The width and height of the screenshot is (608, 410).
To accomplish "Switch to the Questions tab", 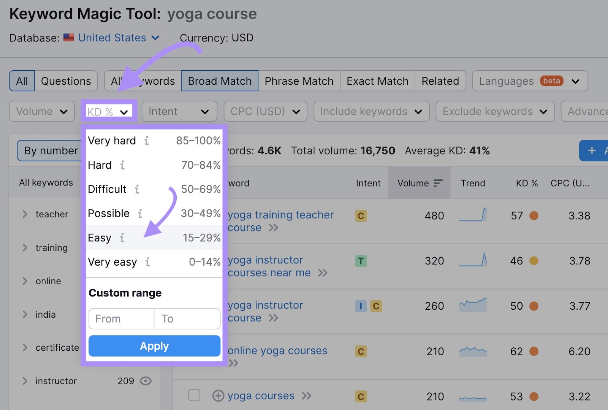I will pos(66,81).
